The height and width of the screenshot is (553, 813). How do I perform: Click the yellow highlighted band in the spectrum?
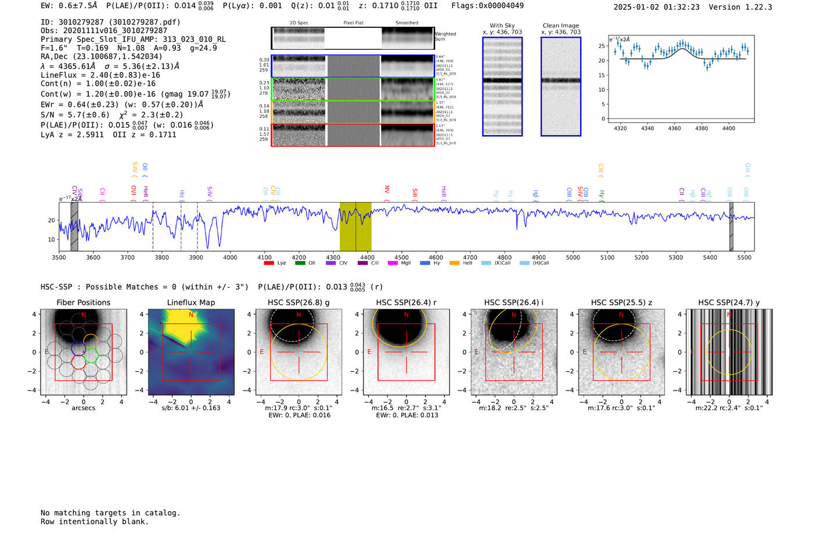[x=355, y=226]
